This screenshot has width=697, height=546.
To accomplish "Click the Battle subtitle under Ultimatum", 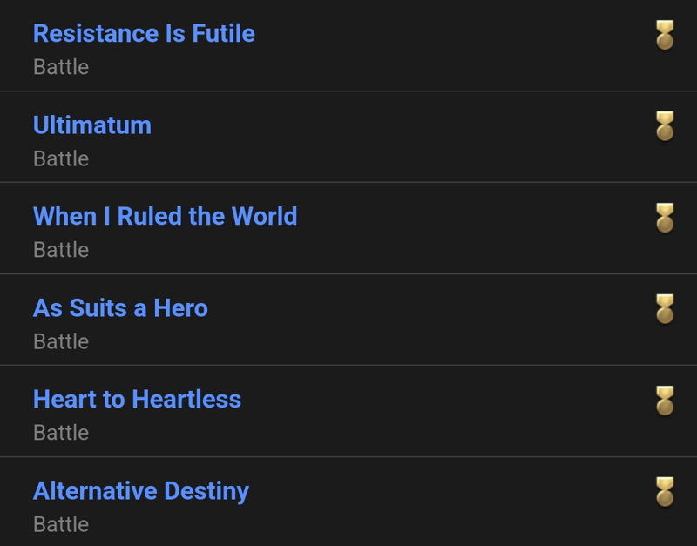I will click(61, 158).
